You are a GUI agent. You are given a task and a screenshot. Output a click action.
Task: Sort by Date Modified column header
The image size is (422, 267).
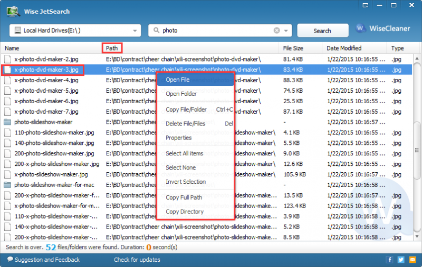(344, 48)
